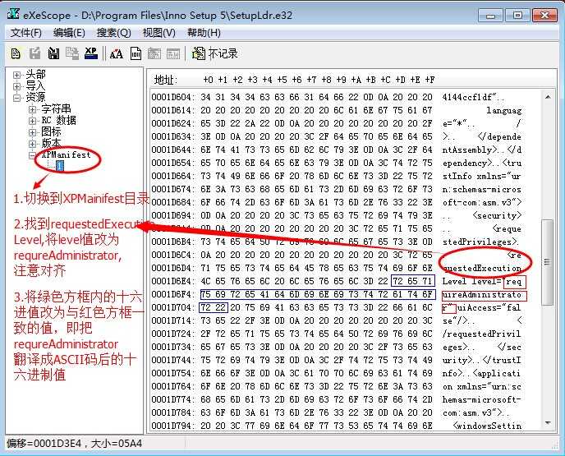Collapse the 资源 tree node
The width and height of the screenshot is (565, 456).
pyautogui.click(x=16, y=98)
